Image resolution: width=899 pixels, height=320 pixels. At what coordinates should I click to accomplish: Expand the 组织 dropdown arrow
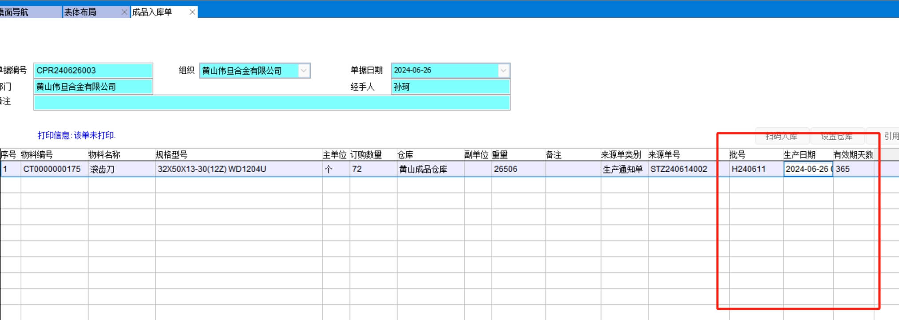click(x=304, y=71)
